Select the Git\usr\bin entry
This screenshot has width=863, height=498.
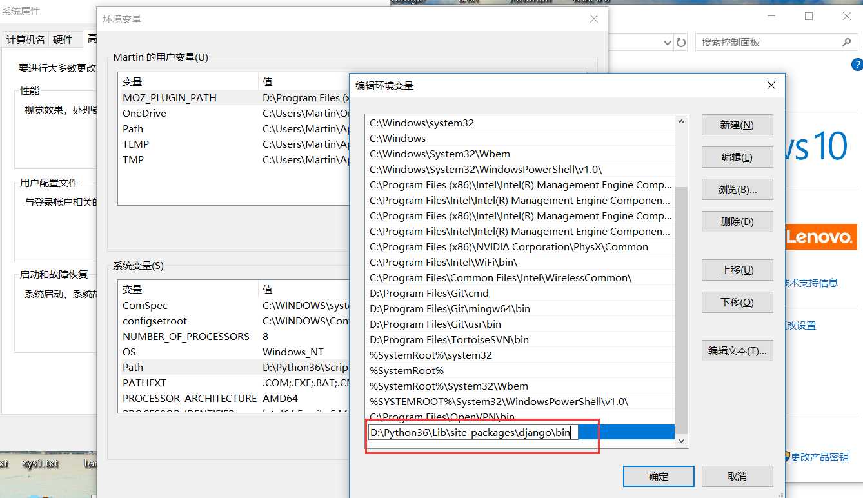pyautogui.click(x=520, y=324)
